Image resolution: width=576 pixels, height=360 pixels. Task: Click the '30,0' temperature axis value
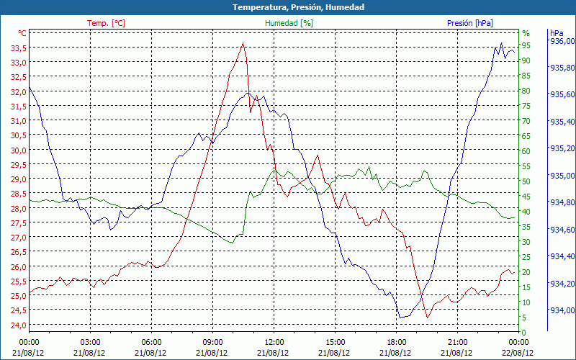click(x=19, y=150)
